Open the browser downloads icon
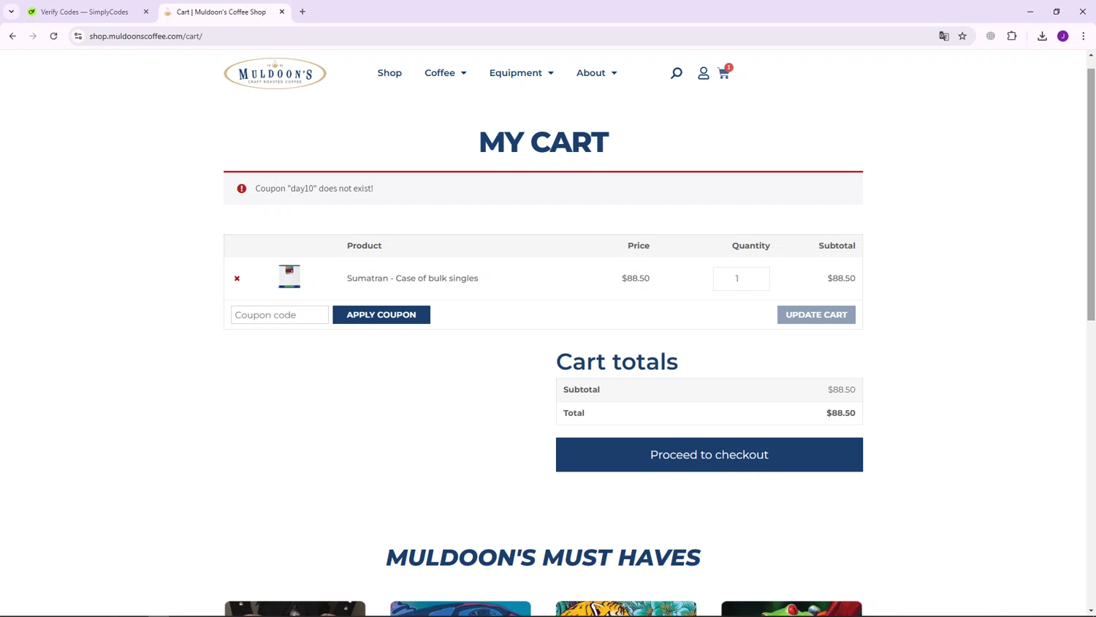Viewport: 1096px width, 617px height. 1042,36
